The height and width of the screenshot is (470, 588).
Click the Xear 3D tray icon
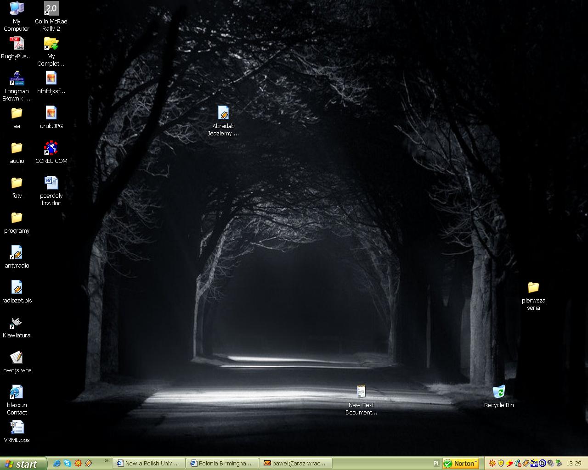(534, 464)
